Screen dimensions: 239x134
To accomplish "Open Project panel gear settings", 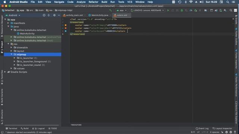I will click(55, 15).
